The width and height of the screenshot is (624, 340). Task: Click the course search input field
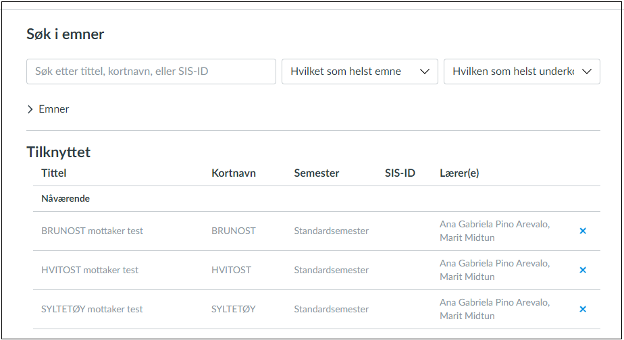[151, 72]
